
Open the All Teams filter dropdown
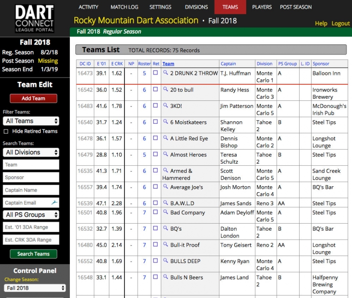click(x=31, y=121)
